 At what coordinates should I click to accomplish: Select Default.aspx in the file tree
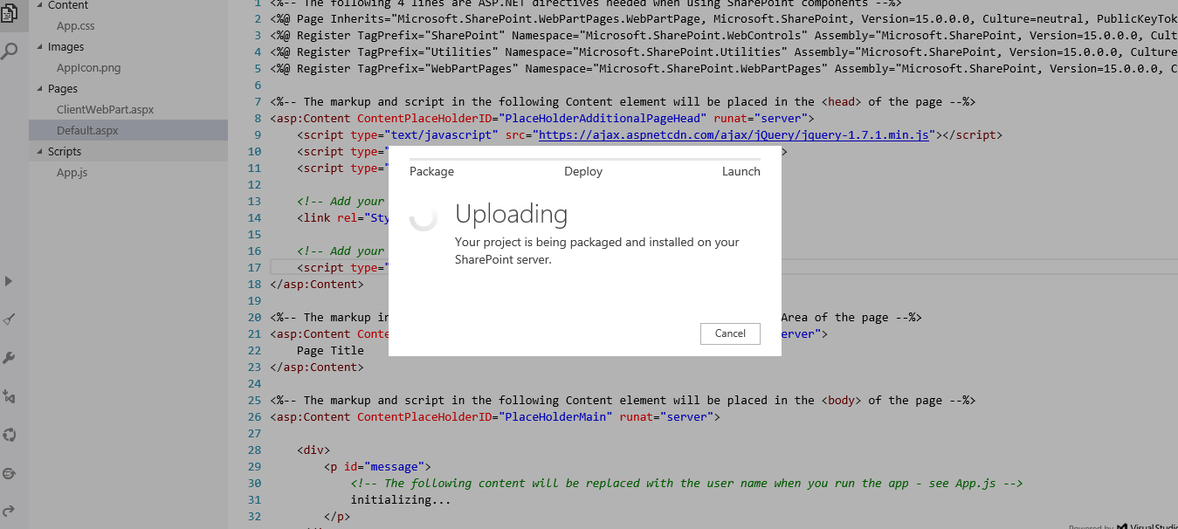(87, 131)
